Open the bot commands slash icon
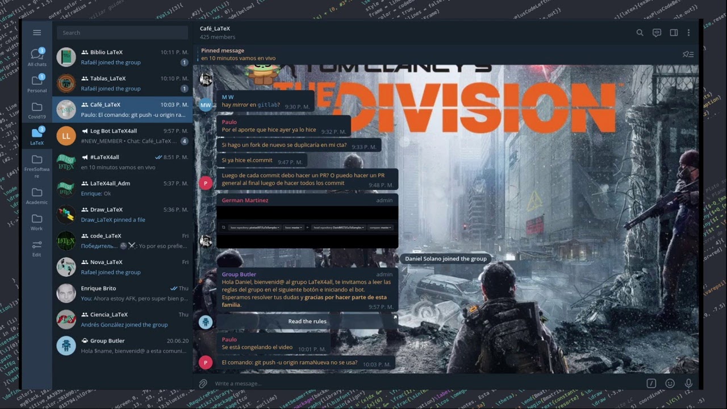The height and width of the screenshot is (409, 727). pyautogui.click(x=651, y=383)
